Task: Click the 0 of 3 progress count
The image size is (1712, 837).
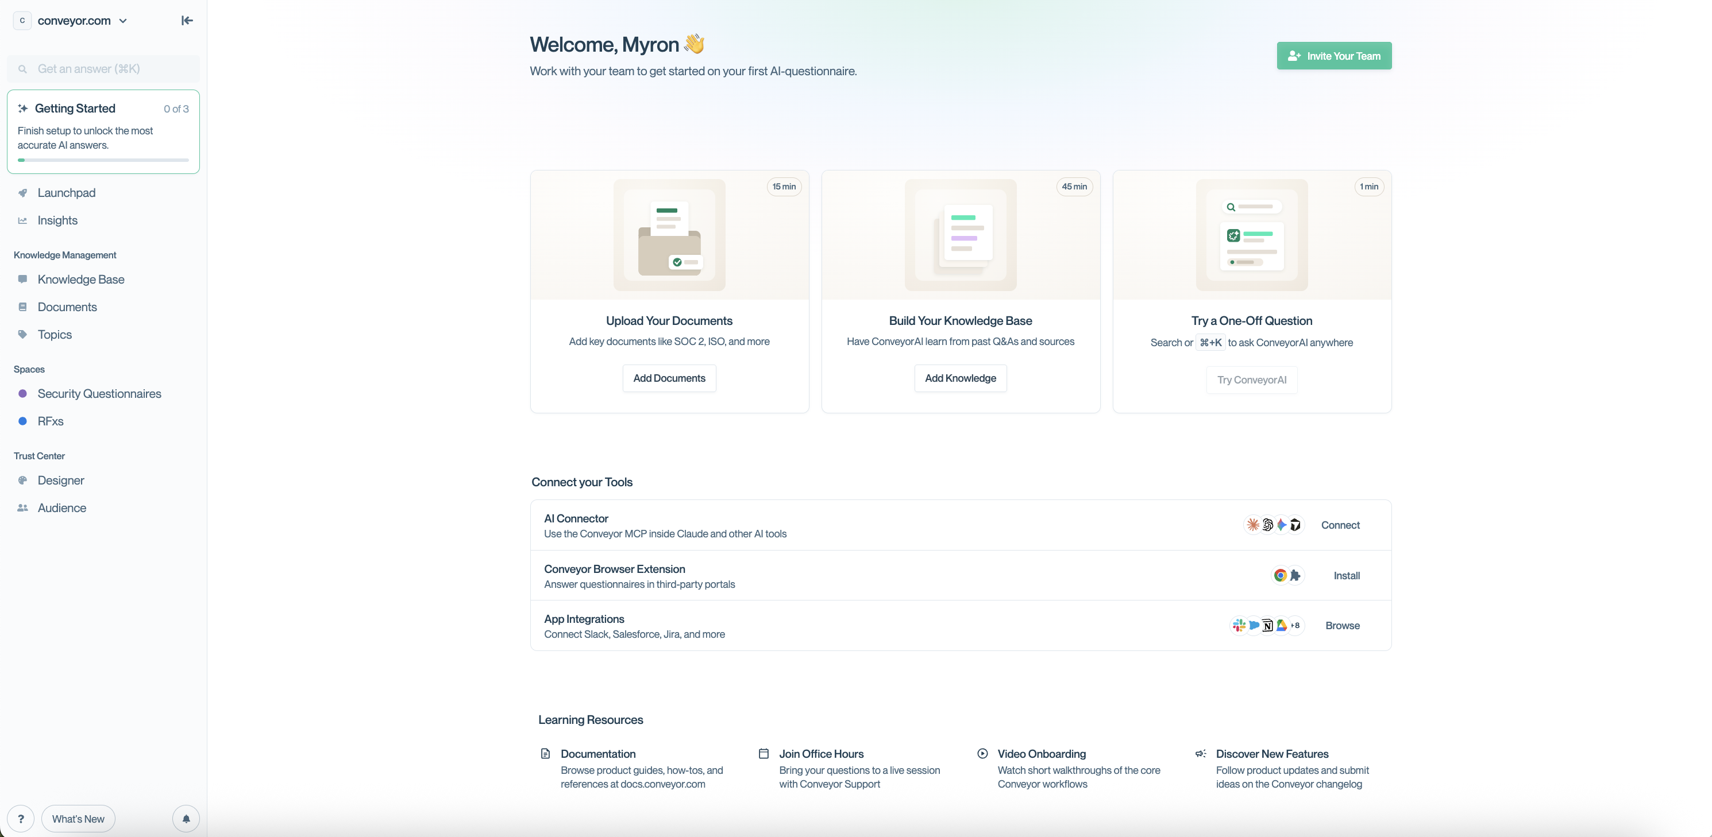Action: (x=176, y=109)
